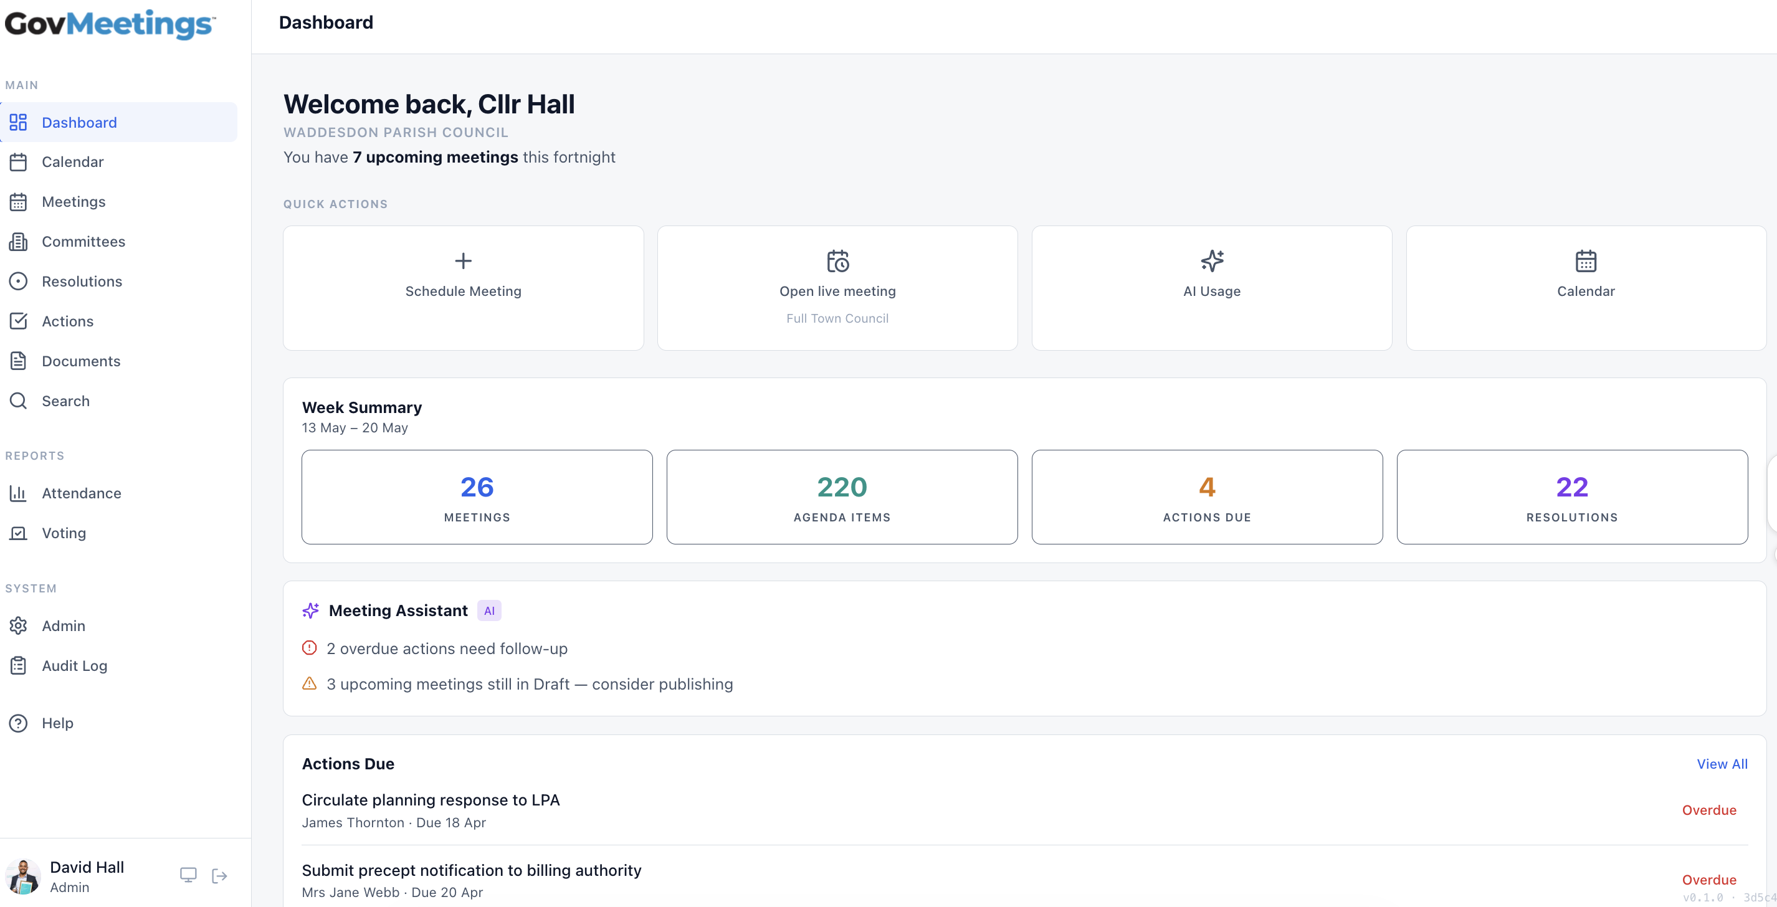Open AI Usage quick action
The width and height of the screenshot is (1777, 907).
click(x=1212, y=288)
